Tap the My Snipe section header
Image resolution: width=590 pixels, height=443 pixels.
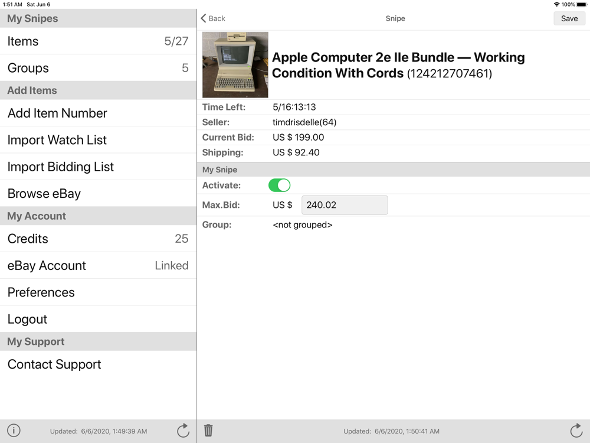pos(394,170)
